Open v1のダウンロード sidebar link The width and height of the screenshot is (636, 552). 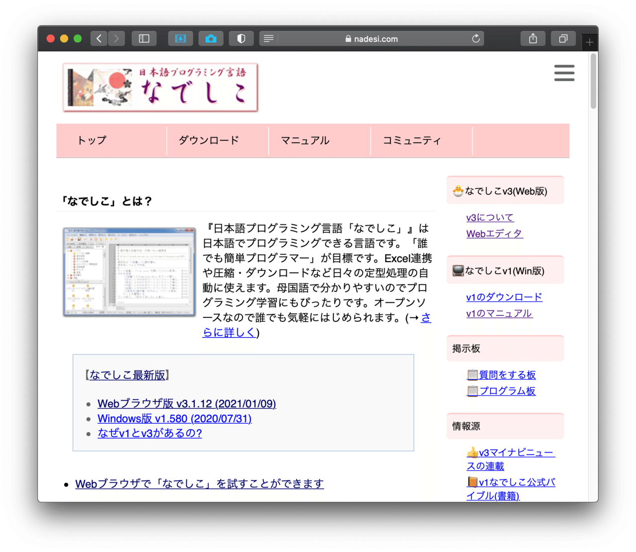(504, 297)
